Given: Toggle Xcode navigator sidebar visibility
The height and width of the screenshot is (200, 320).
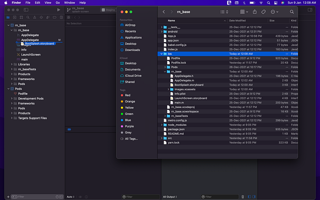Looking at the screenshot, I should click(x=26, y=10).
